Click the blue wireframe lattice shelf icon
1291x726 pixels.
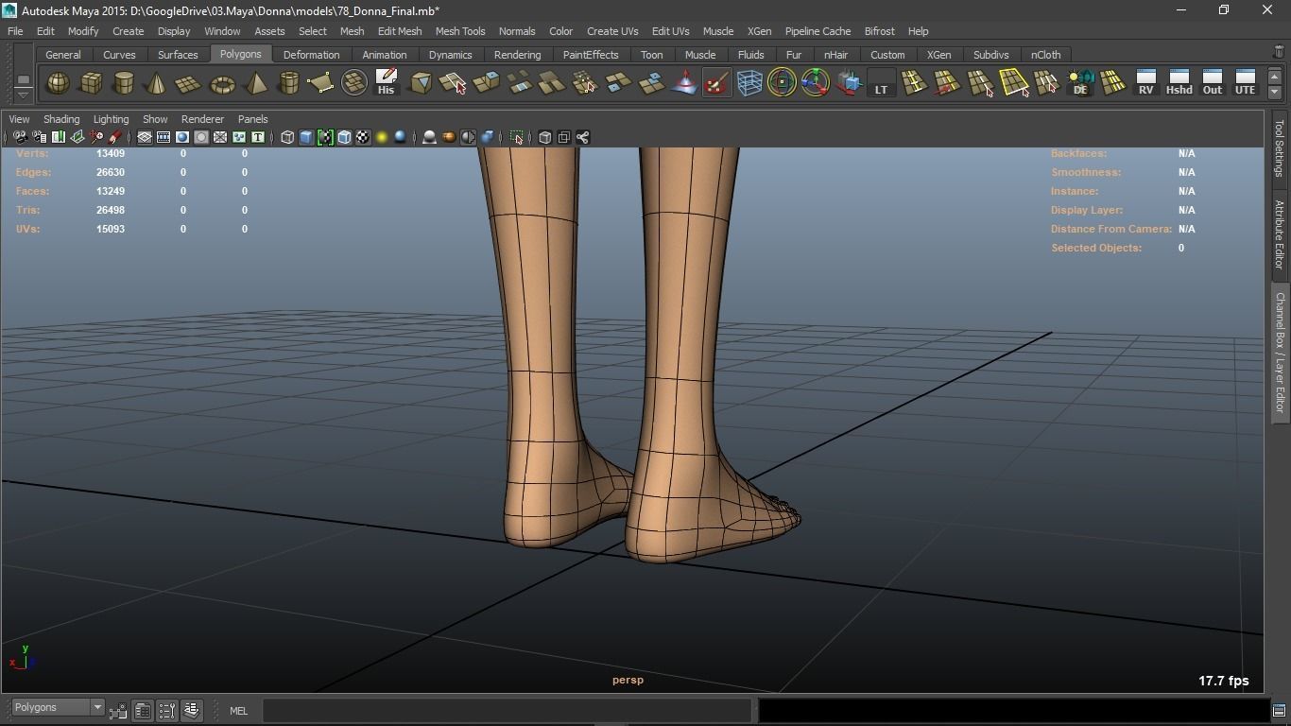[x=749, y=83]
